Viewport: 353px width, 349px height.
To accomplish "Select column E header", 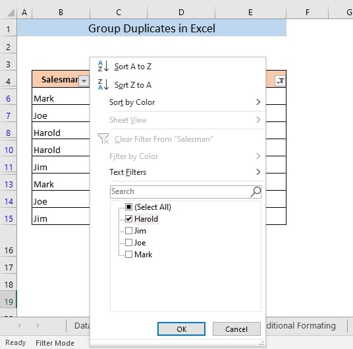I will click(x=250, y=13).
